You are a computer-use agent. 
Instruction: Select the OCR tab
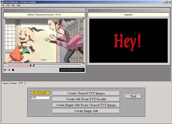coord(21,83)
